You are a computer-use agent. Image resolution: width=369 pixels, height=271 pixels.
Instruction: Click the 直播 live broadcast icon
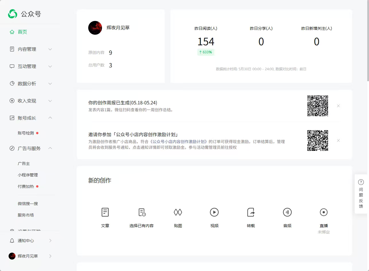pos(324,212)
